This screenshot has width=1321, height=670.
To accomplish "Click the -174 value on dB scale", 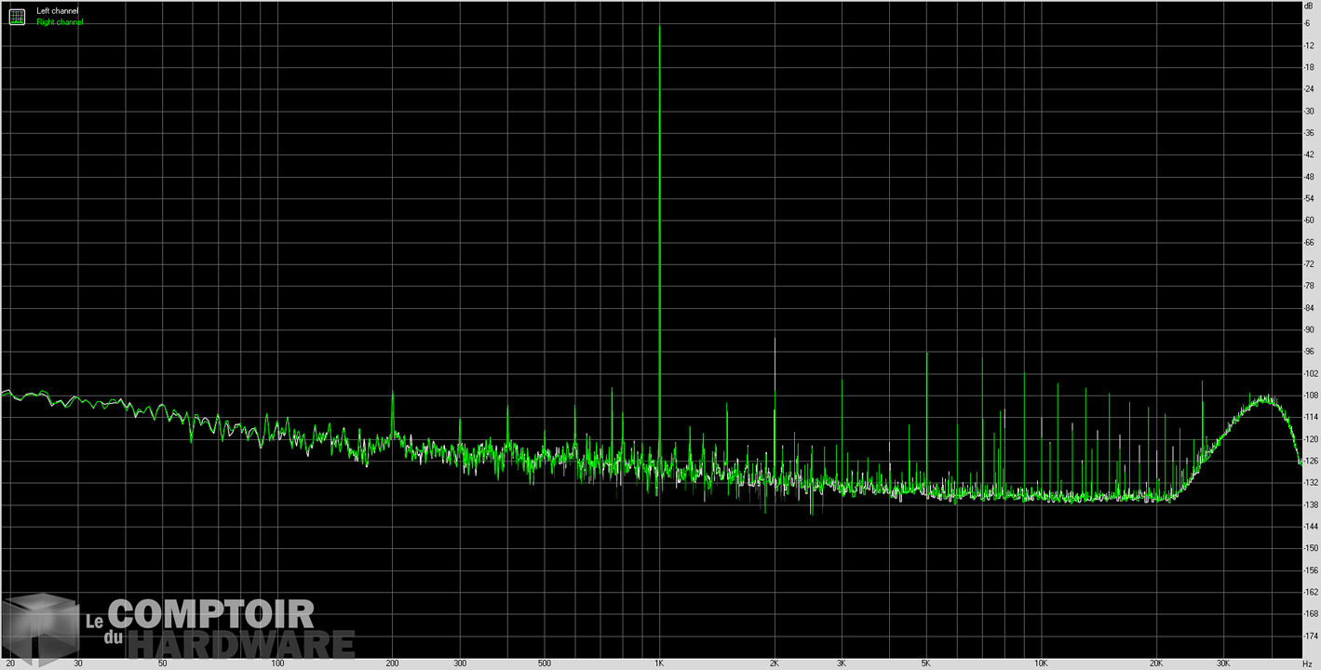I will click(1309, 636).
